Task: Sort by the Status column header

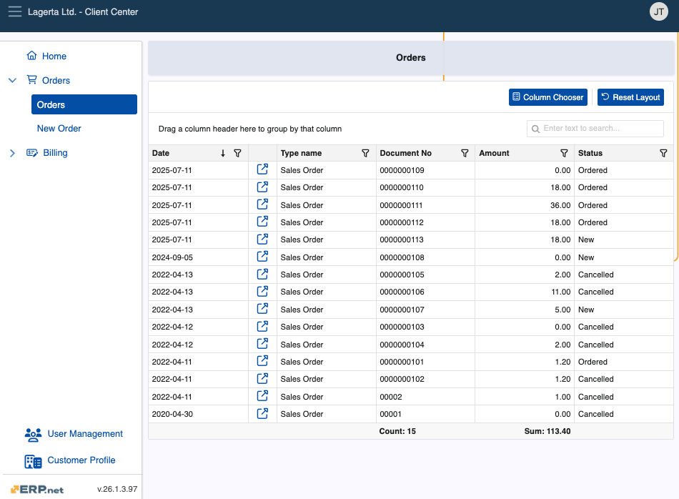Action: (x=590, y=153)
